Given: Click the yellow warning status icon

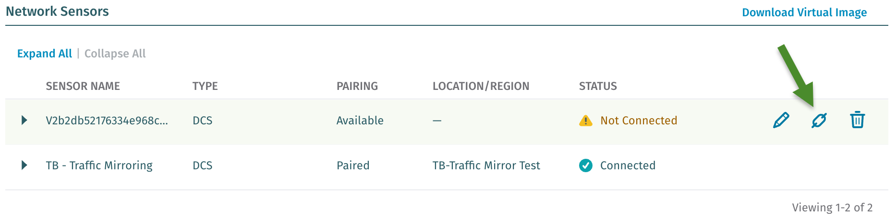Looking at the screenshot, I should pyautogui.click(x=586, y=121).
